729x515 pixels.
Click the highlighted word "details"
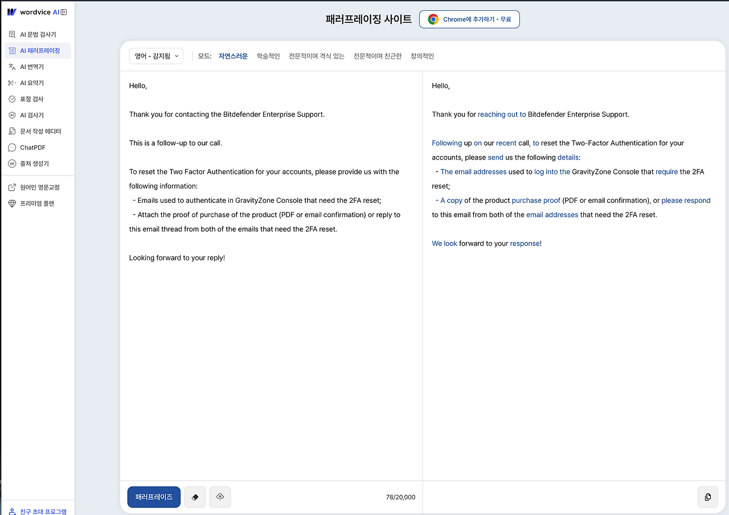coord(568,157)
